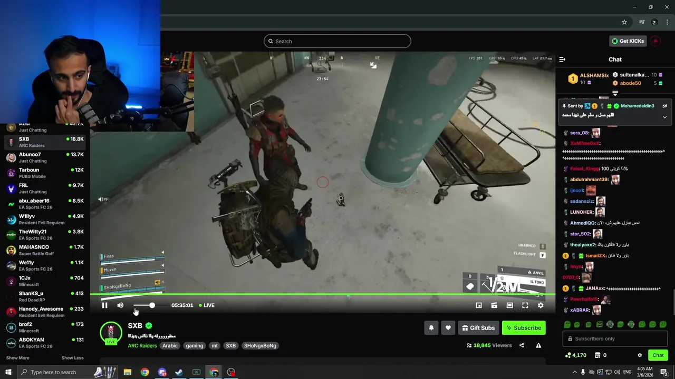Click Show Less in the sidebar
The height and width of the screenshot is (379, 675).
tap(72, 358)
